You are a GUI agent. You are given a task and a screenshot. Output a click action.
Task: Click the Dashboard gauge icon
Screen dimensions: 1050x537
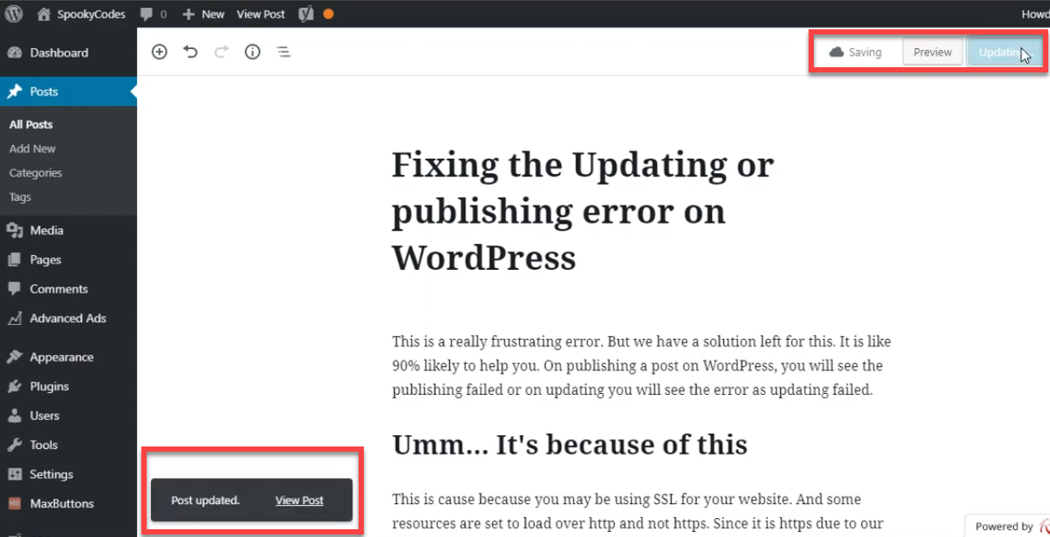(15, 53)
